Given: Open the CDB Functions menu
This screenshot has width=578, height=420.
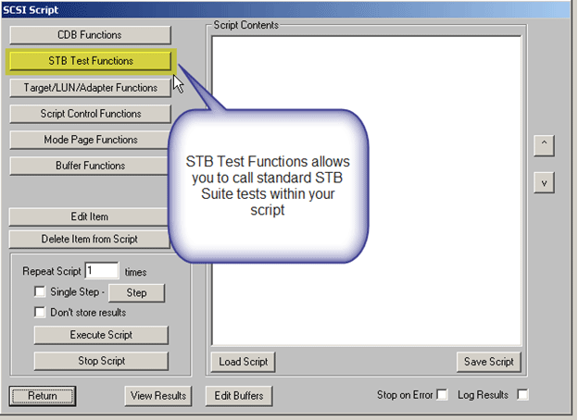Looking at the screenshot, I should (x=91, y=35).
